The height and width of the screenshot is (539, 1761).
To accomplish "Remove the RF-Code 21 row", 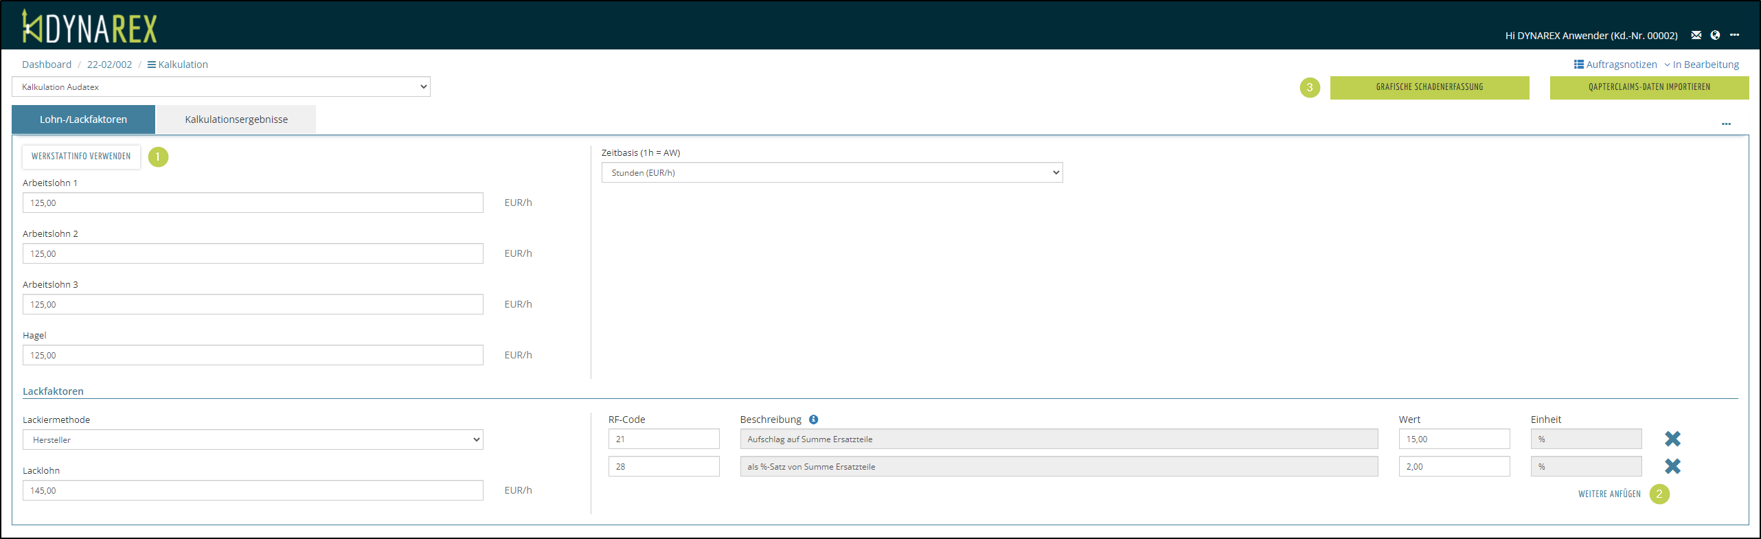I will 1672,439.
